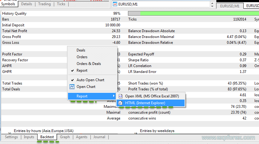Click the AHPR label

click(7, 66)
